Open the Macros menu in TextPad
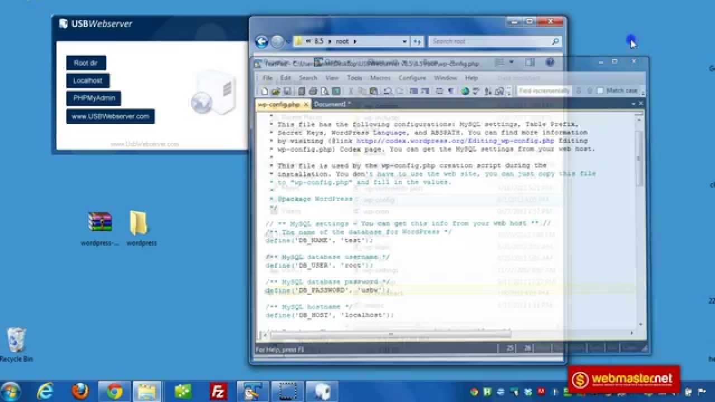The width and height of the screenshot is (715, 402). pos(380,78)
